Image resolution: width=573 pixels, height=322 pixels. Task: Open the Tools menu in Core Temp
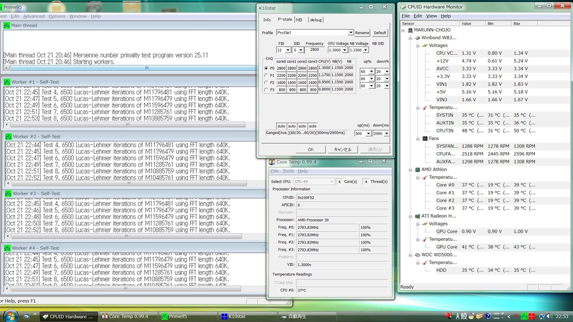288,171
